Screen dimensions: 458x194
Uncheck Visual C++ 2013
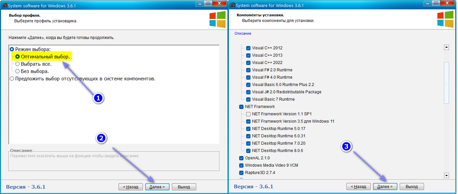tap(248, 55)
